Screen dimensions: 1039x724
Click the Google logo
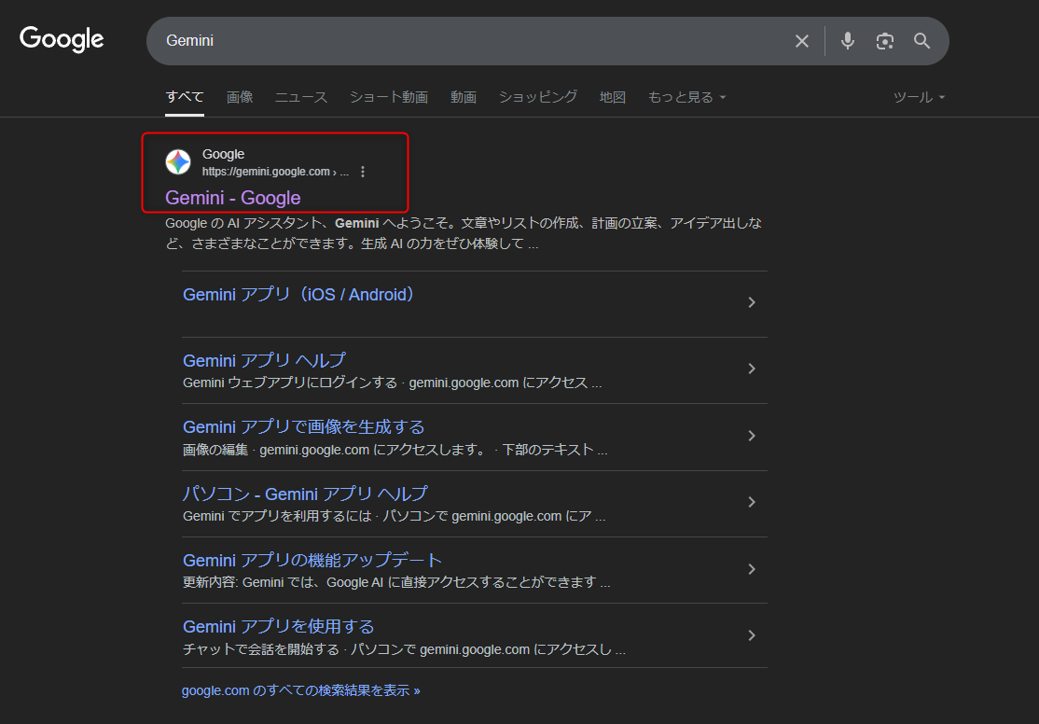click(x=62, y=39)
